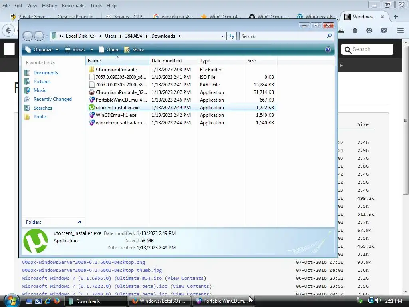Open Firefox View menu
This screenshot has width=409, height=307.
coord(32,6)
